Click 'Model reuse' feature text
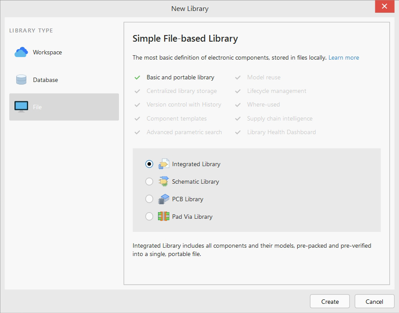This screenshot has height=313, width=399. tap(264, 77)
